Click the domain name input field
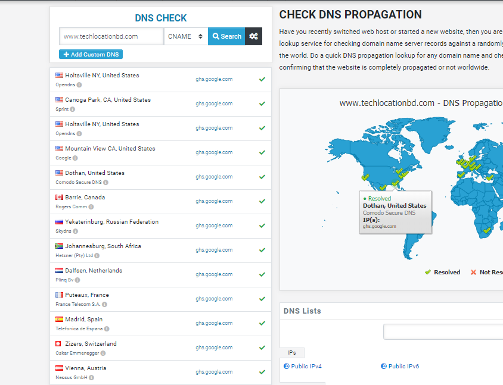 [x=111, y=36]
